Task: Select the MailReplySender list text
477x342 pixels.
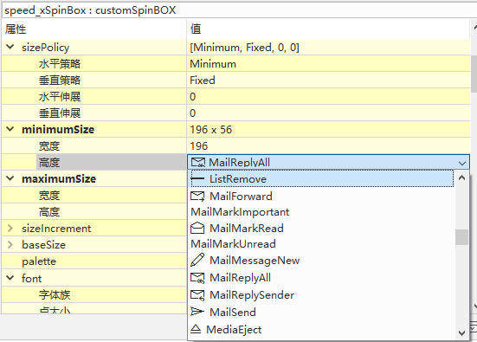Action: [x=252, y=295]
